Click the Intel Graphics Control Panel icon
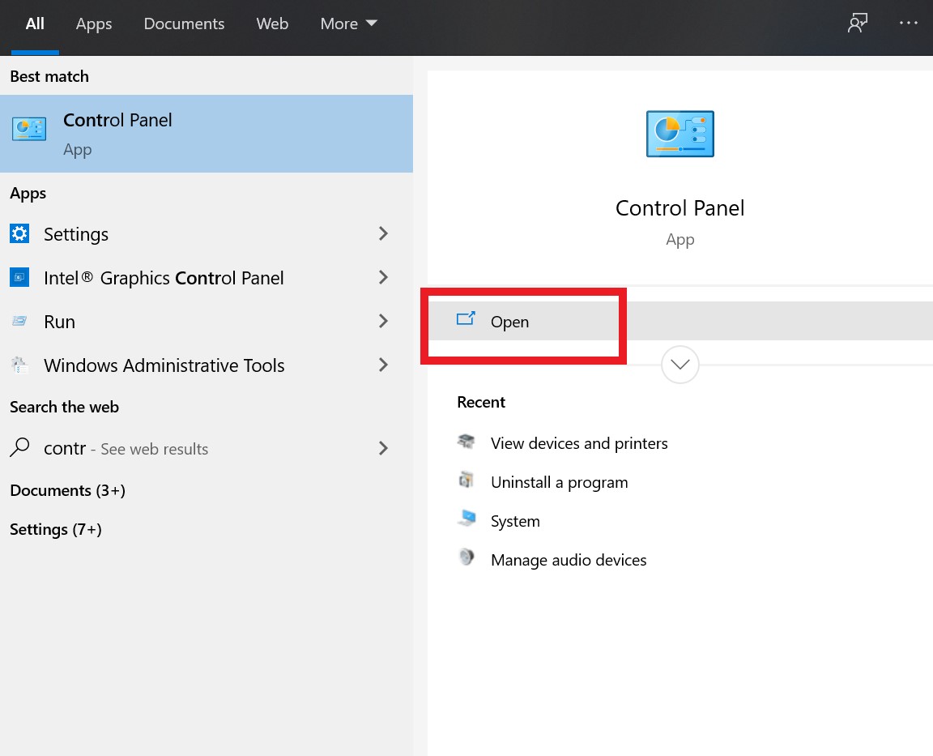Image resolution: width=933 pixels, height=756 pixels. pos(19,277)
